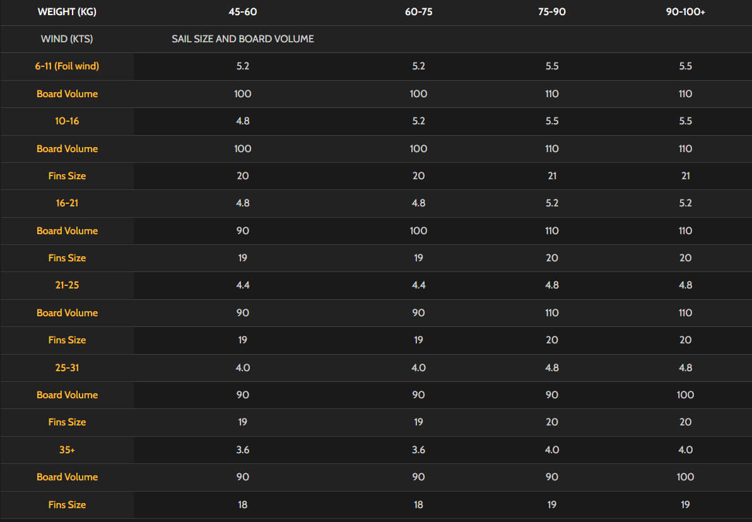Click Fins Size 18 in the 45-60 column
Image resolution: width=752 pixels, height=522 pixels.
coord(243,505)
